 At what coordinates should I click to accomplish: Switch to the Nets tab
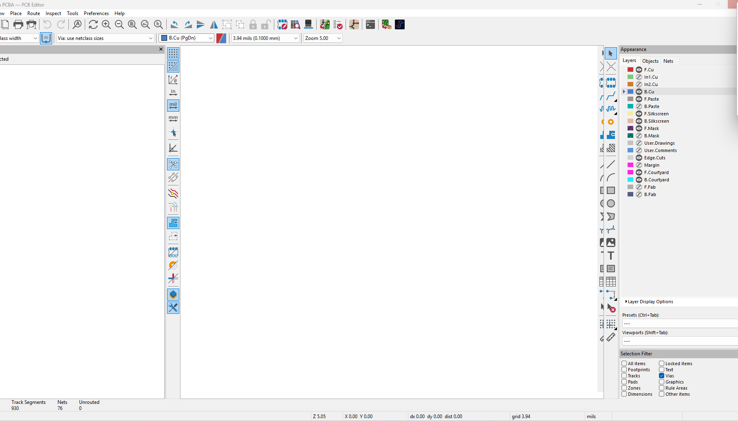668,61
